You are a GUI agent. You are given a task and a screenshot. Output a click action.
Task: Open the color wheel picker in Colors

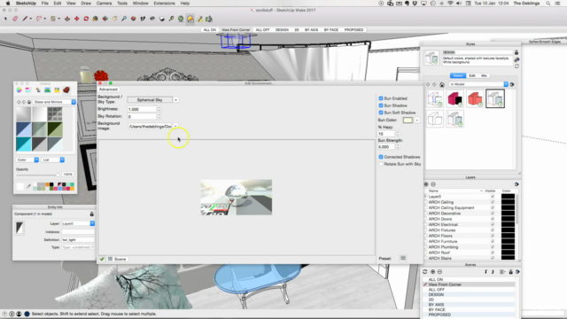tap(19, 90)
